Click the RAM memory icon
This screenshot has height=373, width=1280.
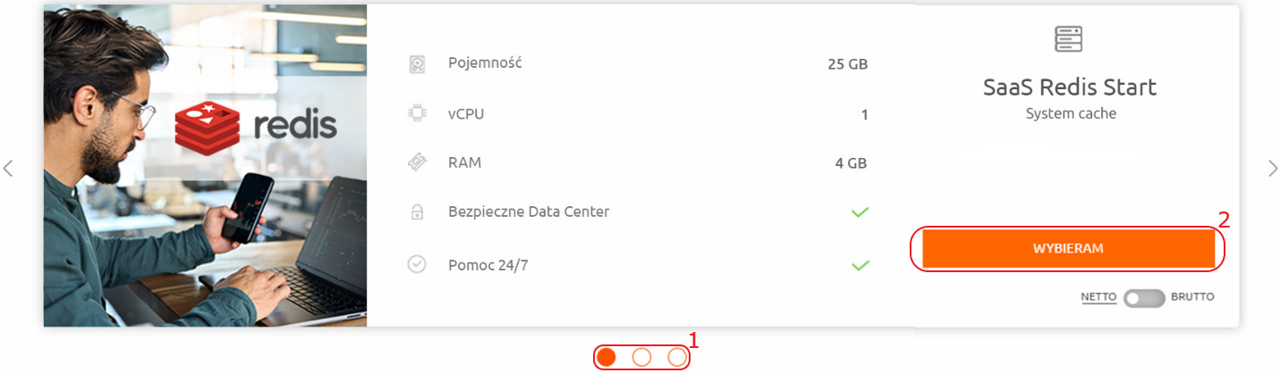[x=417, y=162]
